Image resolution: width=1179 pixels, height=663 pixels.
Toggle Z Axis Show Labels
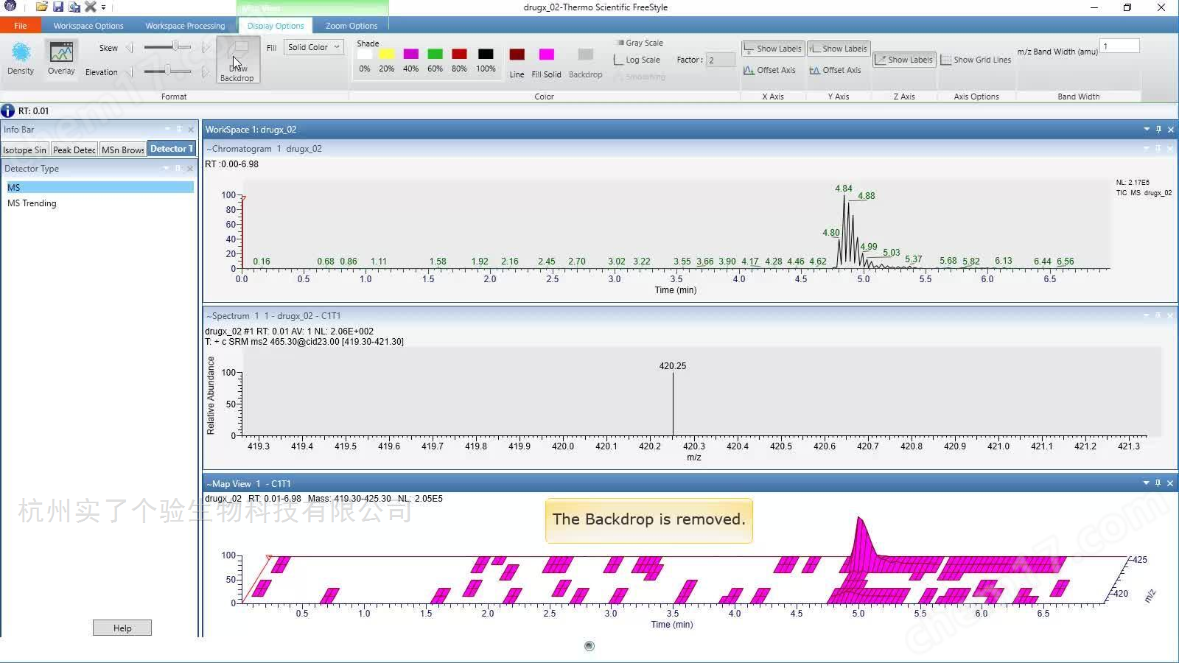coord(904,60)
